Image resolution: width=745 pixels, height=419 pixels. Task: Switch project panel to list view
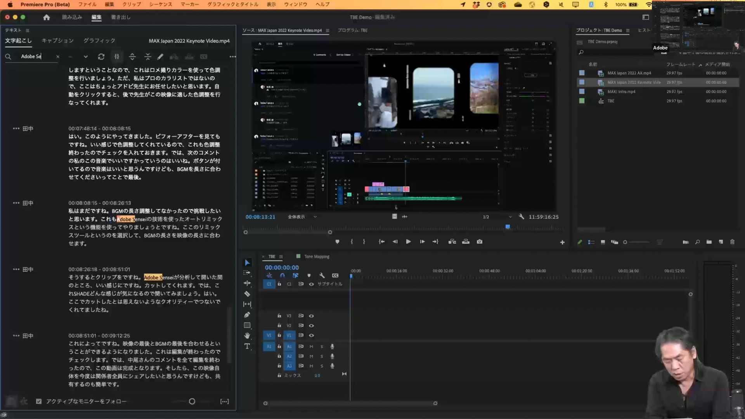[591, 242]
